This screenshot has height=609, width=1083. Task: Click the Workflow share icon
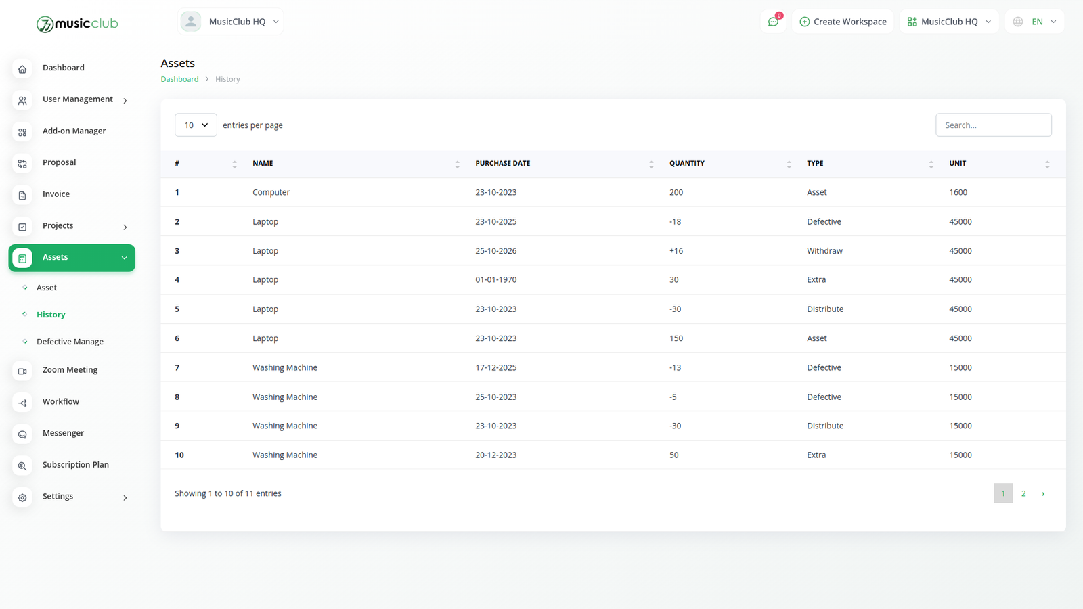tap(22, 403)
